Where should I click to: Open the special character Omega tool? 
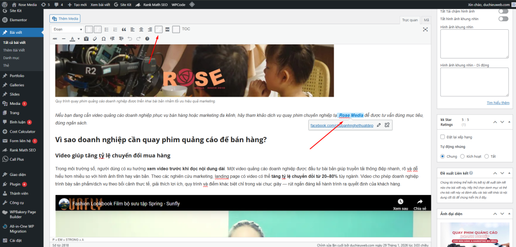click(104, 38)
